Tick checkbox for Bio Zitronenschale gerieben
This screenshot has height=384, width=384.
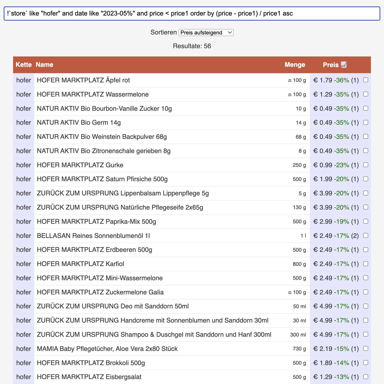pyautogui.click(x=366, y=150)
